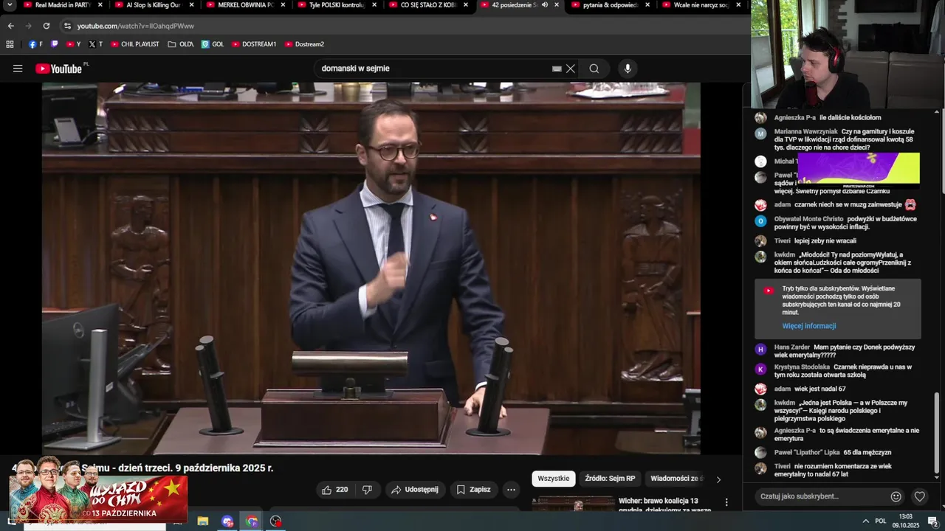This screenshot has height=531, width=945.
Task: Run search with the magnifying glass button
Action: [x=594, y=69]
